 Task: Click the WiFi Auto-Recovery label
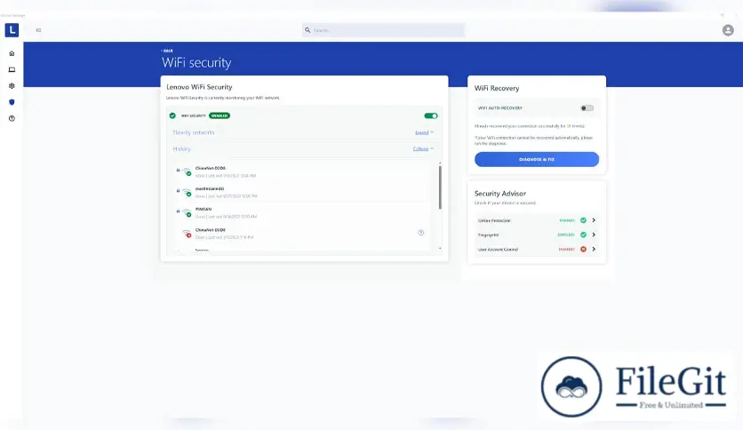[499, 108]
